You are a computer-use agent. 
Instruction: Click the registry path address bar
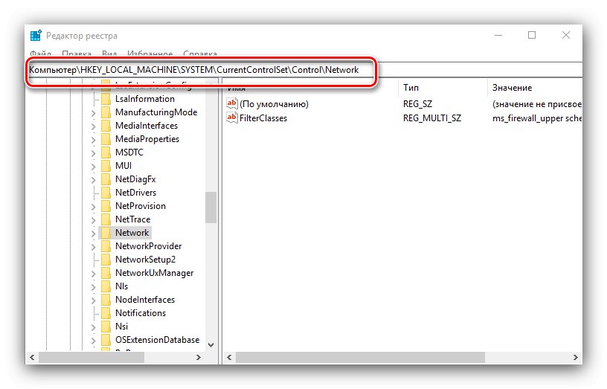click(305, 70)
